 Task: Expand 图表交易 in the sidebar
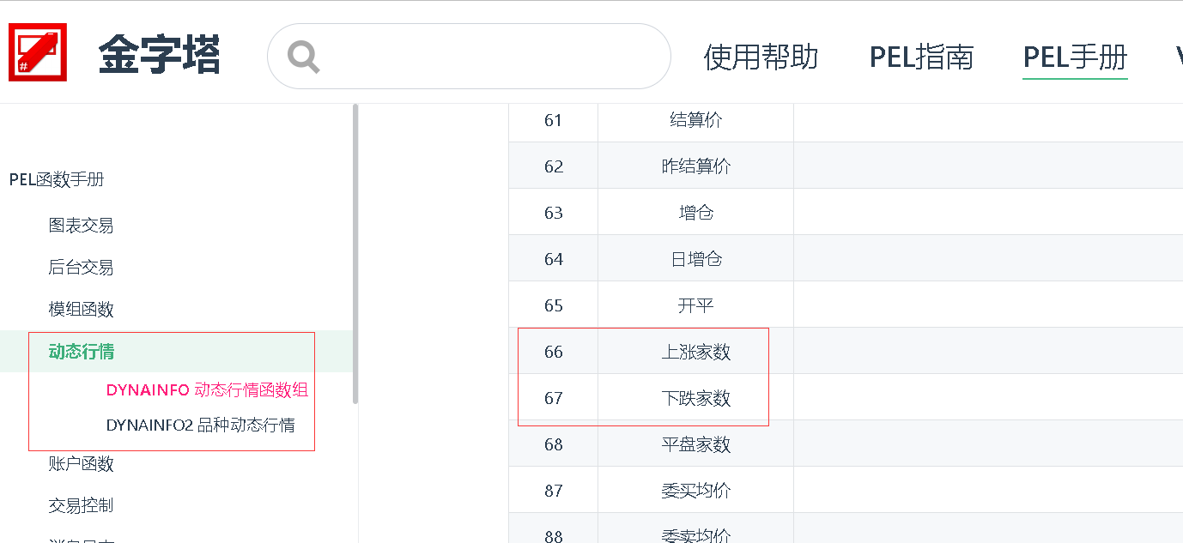[81, 226]
